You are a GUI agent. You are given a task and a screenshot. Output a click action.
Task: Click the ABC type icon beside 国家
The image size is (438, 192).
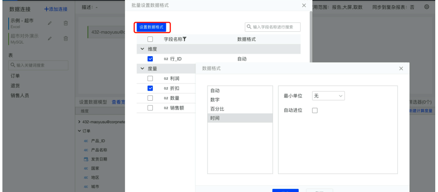click(x=86, y=169)
